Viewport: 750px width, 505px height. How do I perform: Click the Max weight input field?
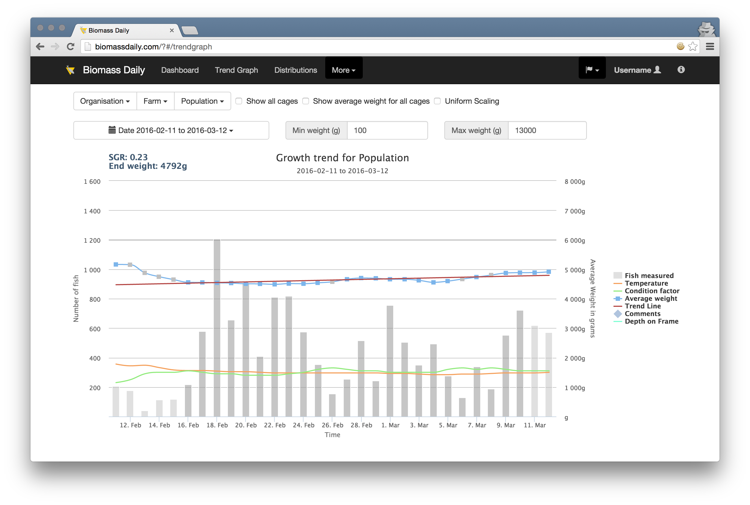pyautogui.click(x=547, y=130)
